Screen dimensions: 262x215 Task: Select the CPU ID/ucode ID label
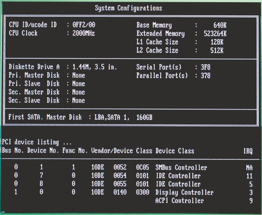[33, 25]
